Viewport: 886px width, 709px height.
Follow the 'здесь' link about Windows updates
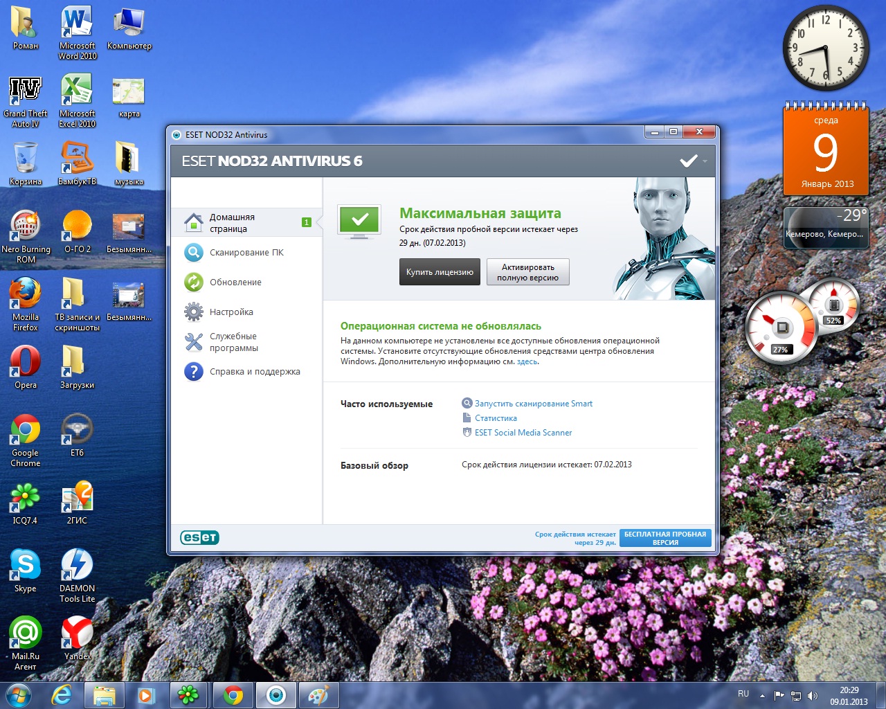[527, 361]
